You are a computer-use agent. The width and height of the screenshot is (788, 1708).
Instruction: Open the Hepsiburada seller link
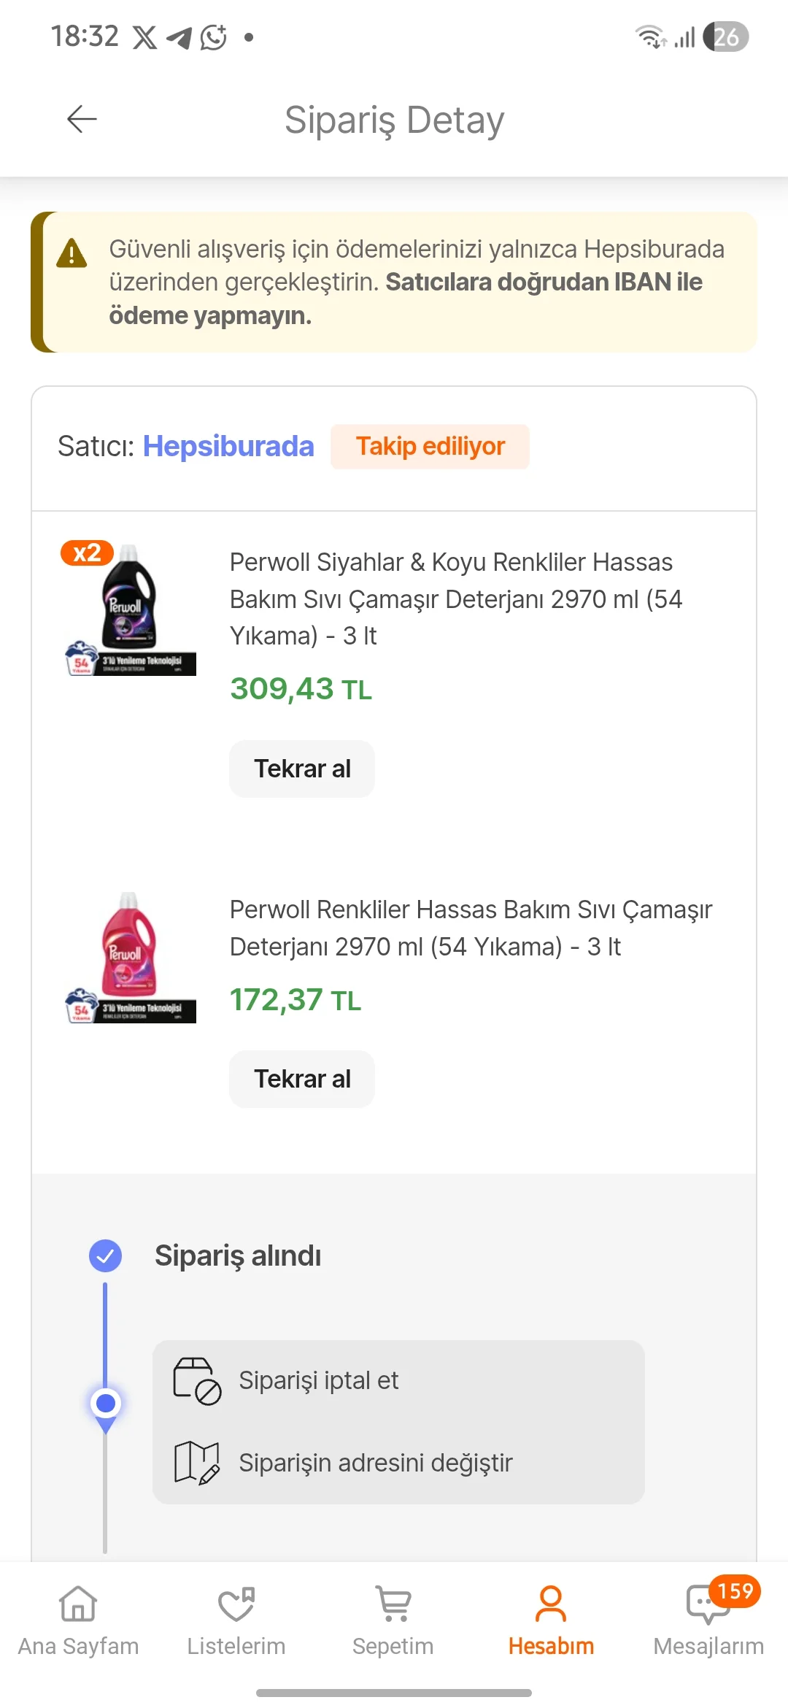[x=228, y=447]
